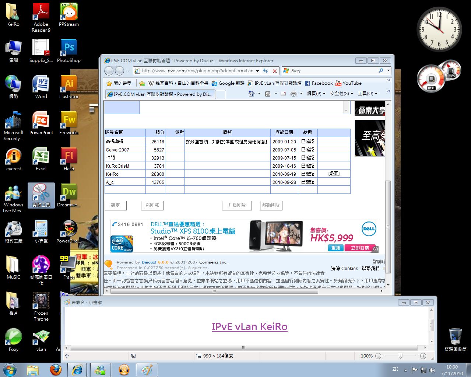471x377 pixels.
Task: Click the red X stop loading icon
Action: [274, 71]
